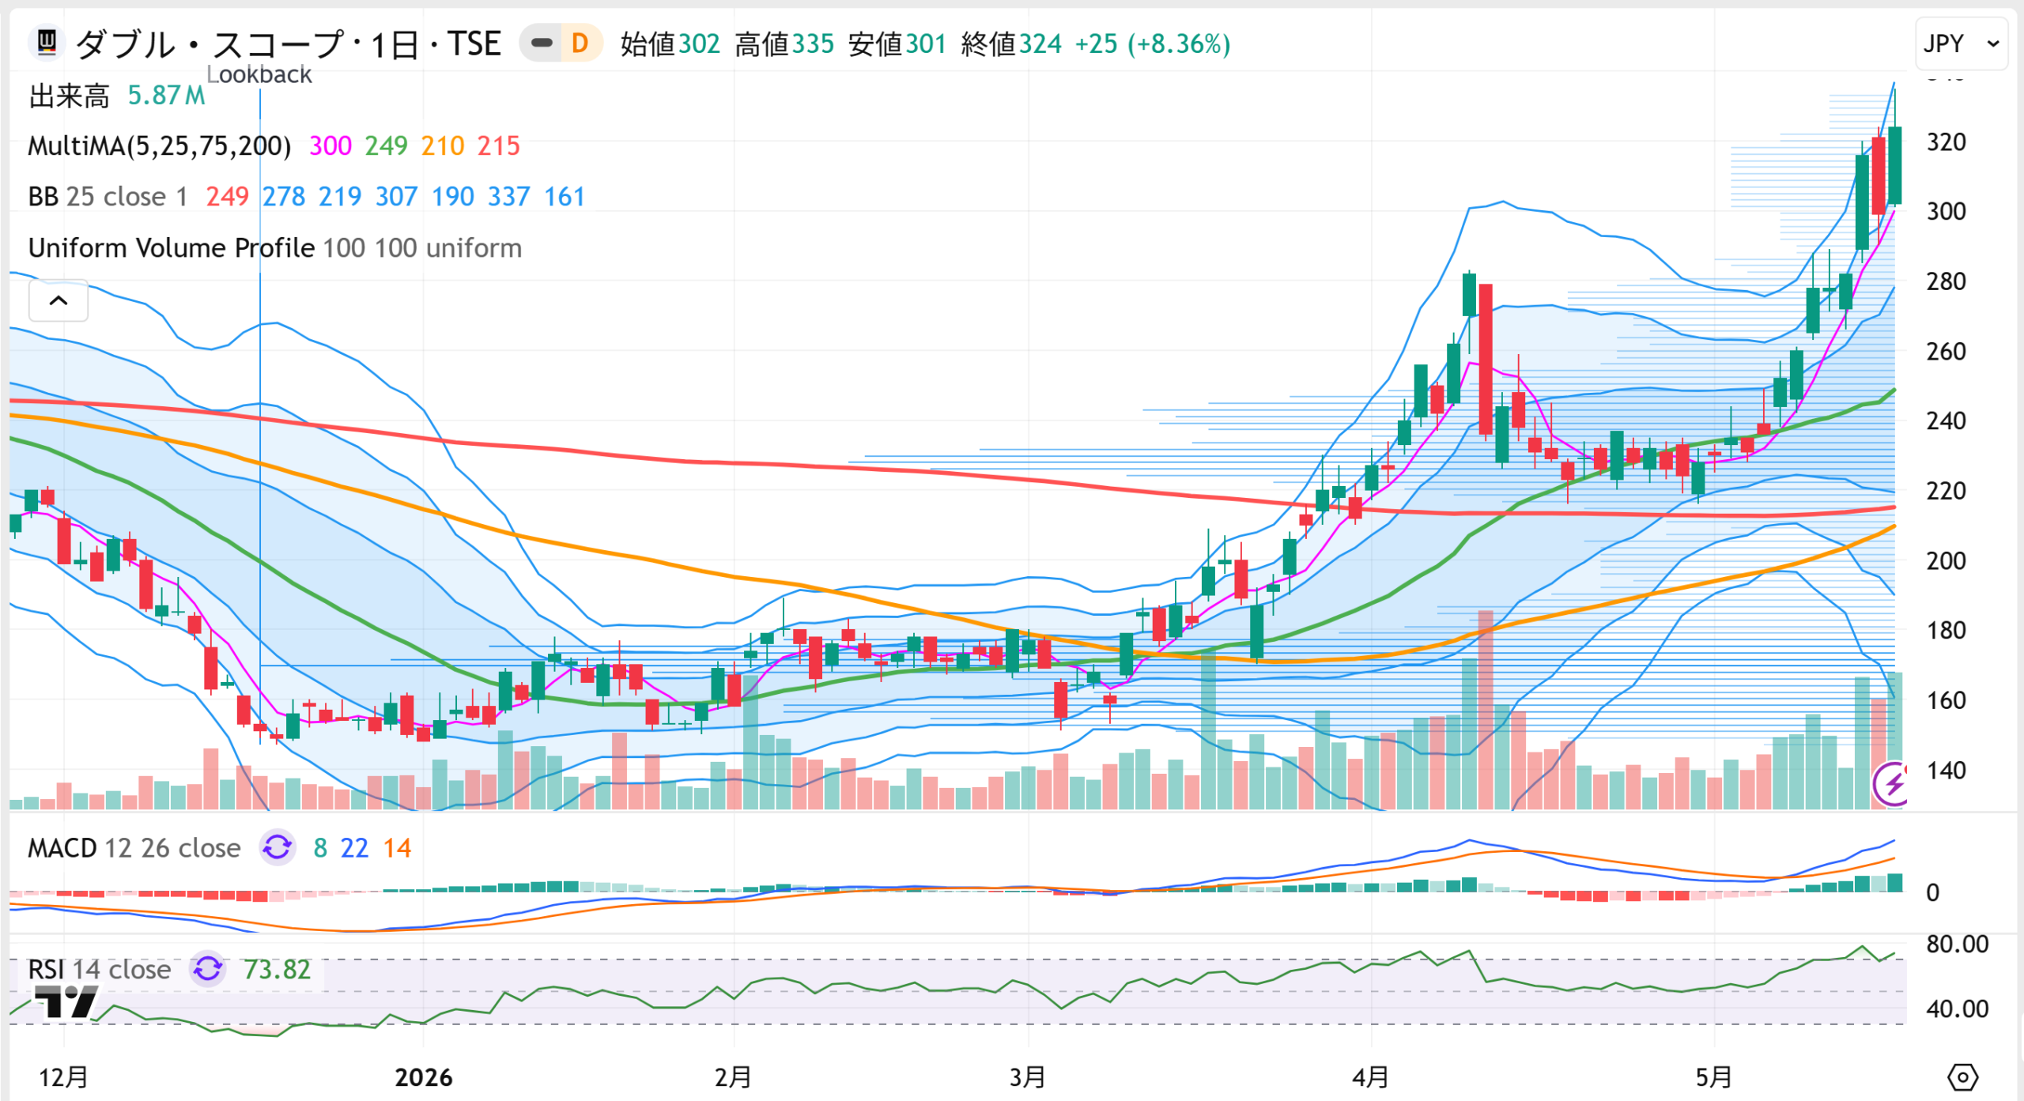The width and height of the screenshot is (2024, 1101).
Task: Open the JPY currency dropdown
Action: (1961, 43)
